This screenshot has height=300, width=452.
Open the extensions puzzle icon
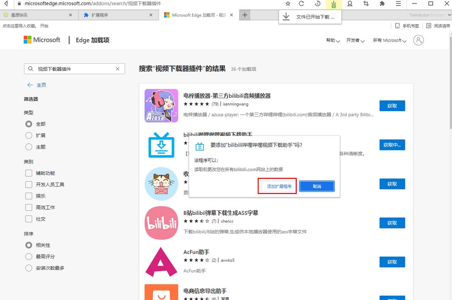pyautogui.click(x=382, y=3)
